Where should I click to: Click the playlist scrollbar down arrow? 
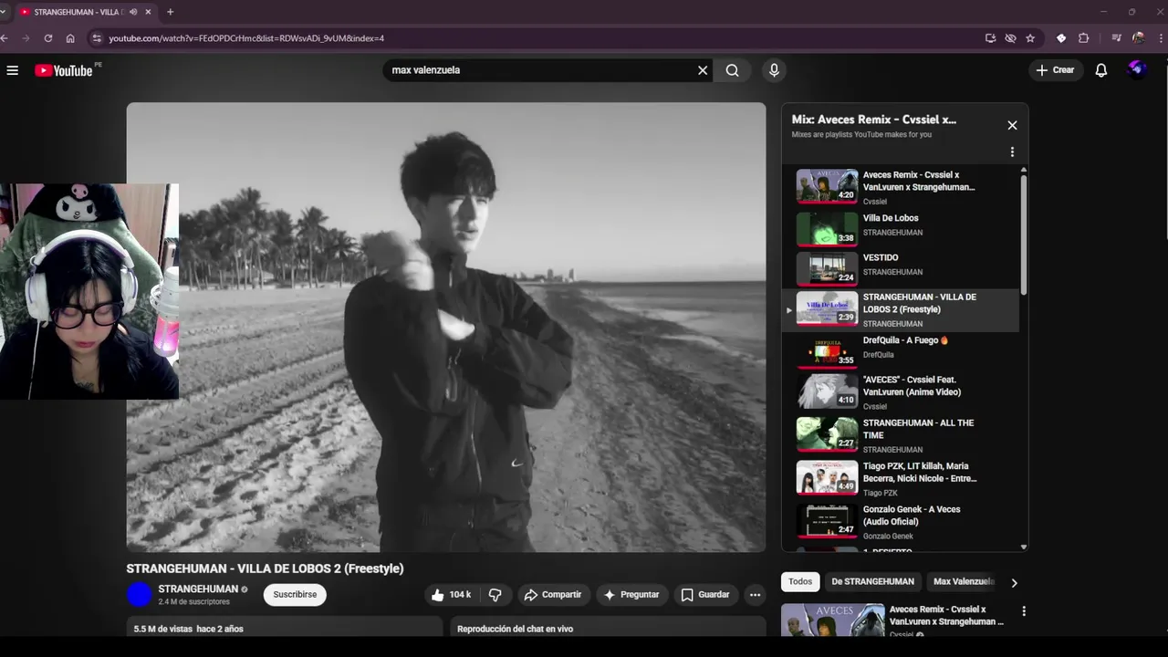pyautogui.click(x=1024, y=547)
